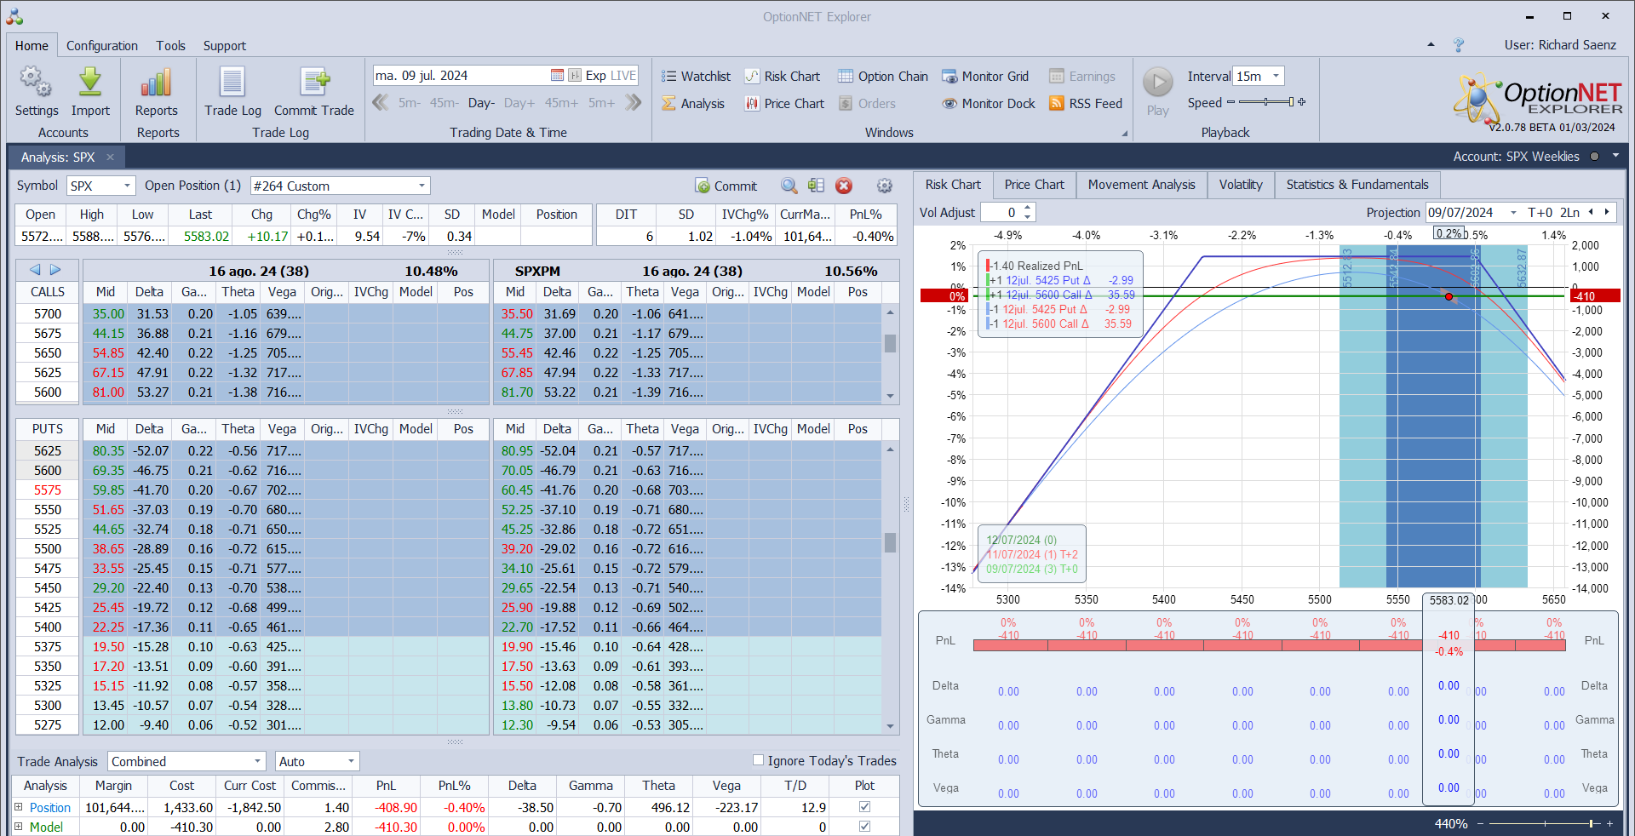1635x836 pixels.
Task: Open the Projection date dropdown
Action: (x=1513, y=212)
